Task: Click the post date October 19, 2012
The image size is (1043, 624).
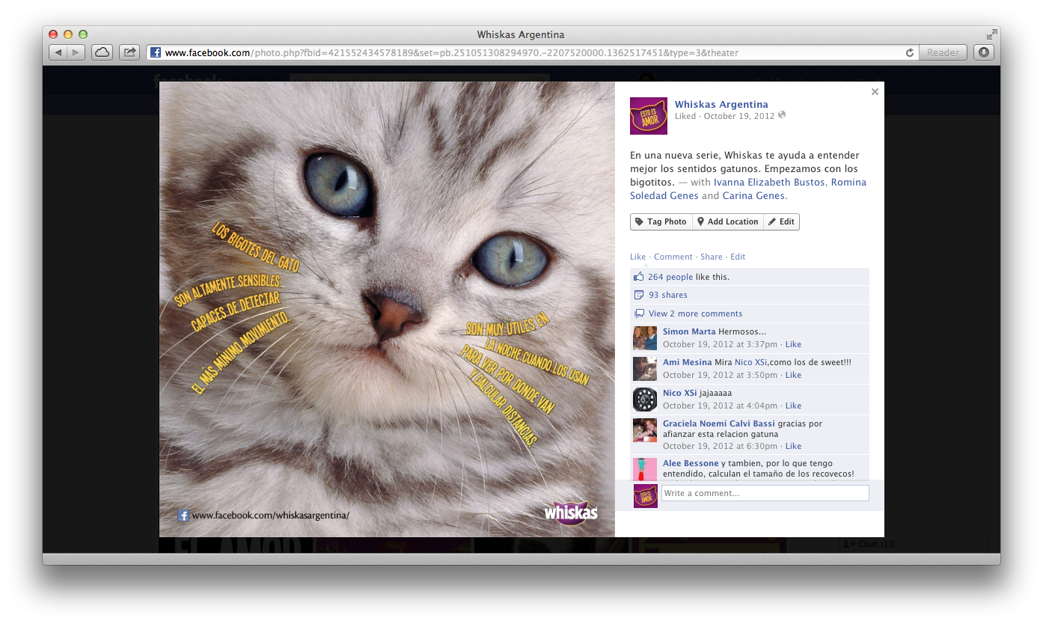Action: 738,116
